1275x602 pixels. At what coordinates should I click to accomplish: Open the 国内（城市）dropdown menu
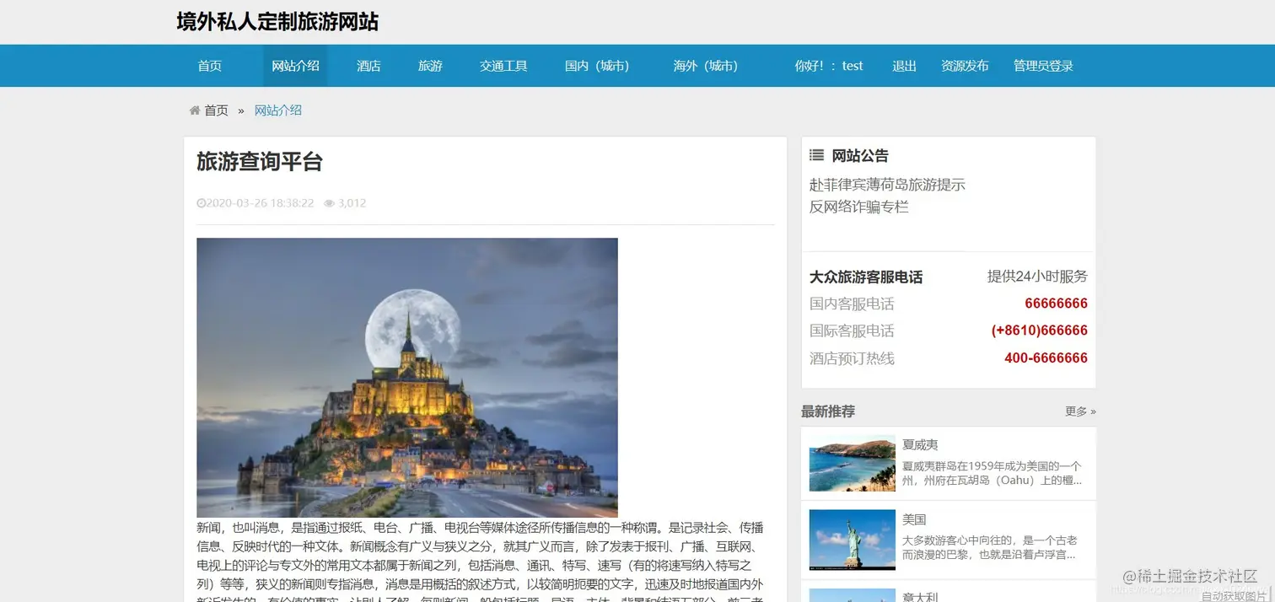[x=598, y=65]
